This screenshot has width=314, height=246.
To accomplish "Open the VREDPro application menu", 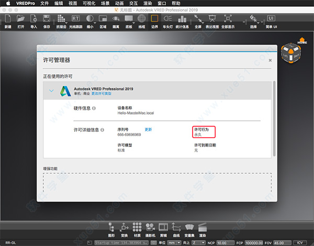I will pyautogui.click(x=26, y=4).
